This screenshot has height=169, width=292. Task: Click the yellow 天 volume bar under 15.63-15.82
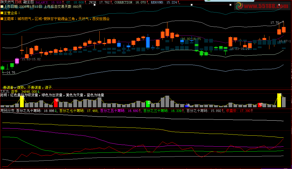(x=22, y=102)
